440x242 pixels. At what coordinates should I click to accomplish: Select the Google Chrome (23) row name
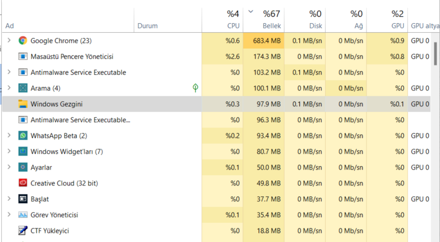tap(61, 41)
